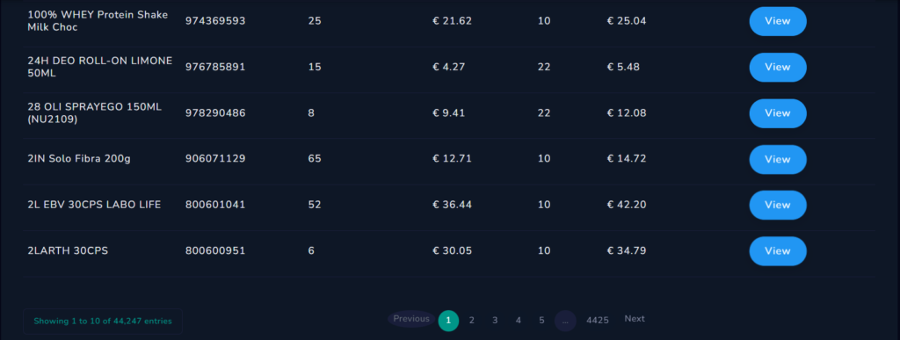This screenshot has width=900, height=340.
Task: Jump to page 3
Action: point(495,321)
